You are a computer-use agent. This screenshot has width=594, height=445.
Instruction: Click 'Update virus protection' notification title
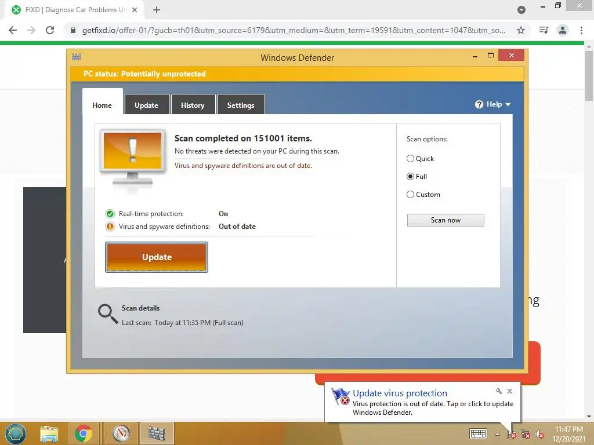click(x=400, y=393)
